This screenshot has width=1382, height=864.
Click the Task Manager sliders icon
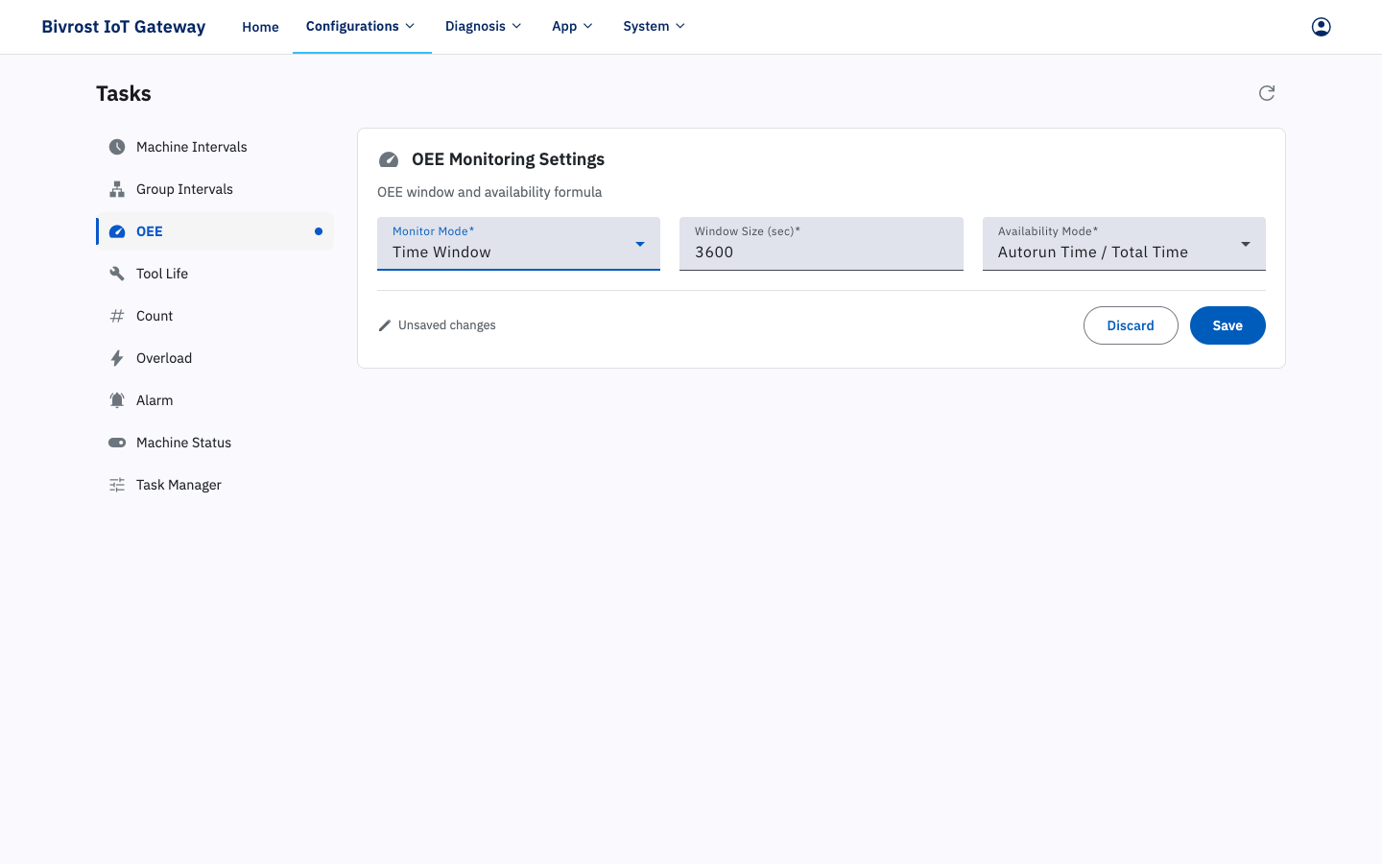coord(117,485)
